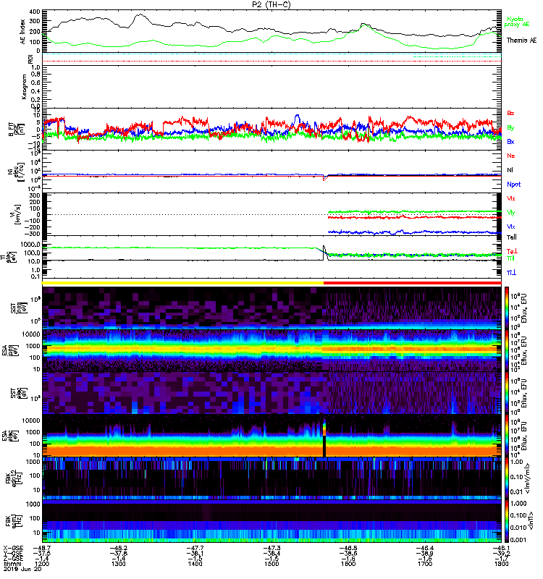Click the ESA ion Eflux color bar
The image size is (543, 579).
pos(507,351)
